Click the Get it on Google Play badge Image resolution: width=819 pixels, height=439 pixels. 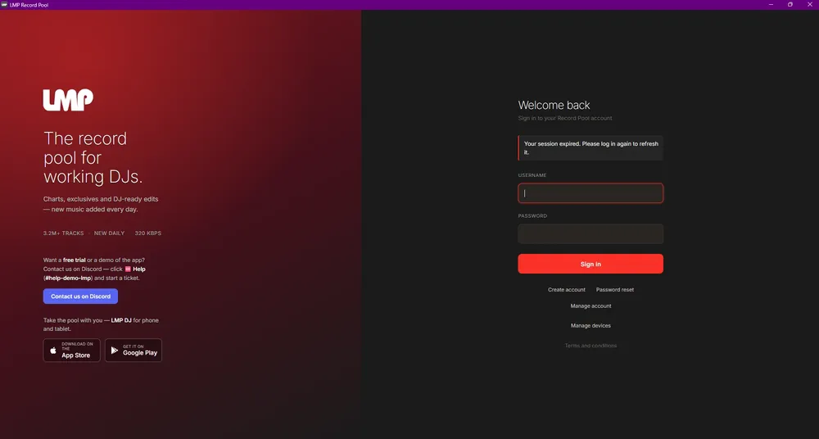(133, 351)
